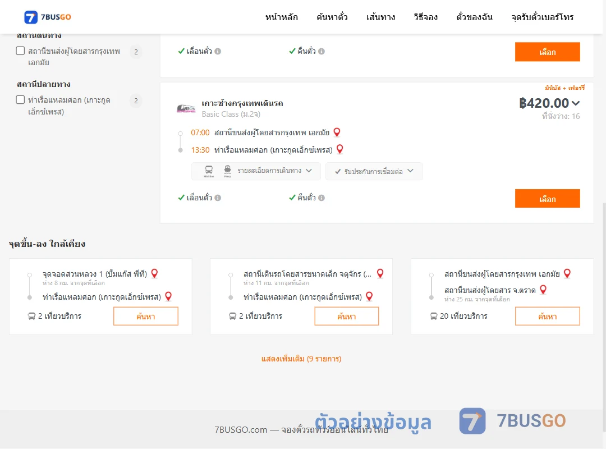Click the มินิบัส + เฟอร์รี่ tag
Image resolution: width=606 pixels, height=449 pixels.
click(564, 88)
